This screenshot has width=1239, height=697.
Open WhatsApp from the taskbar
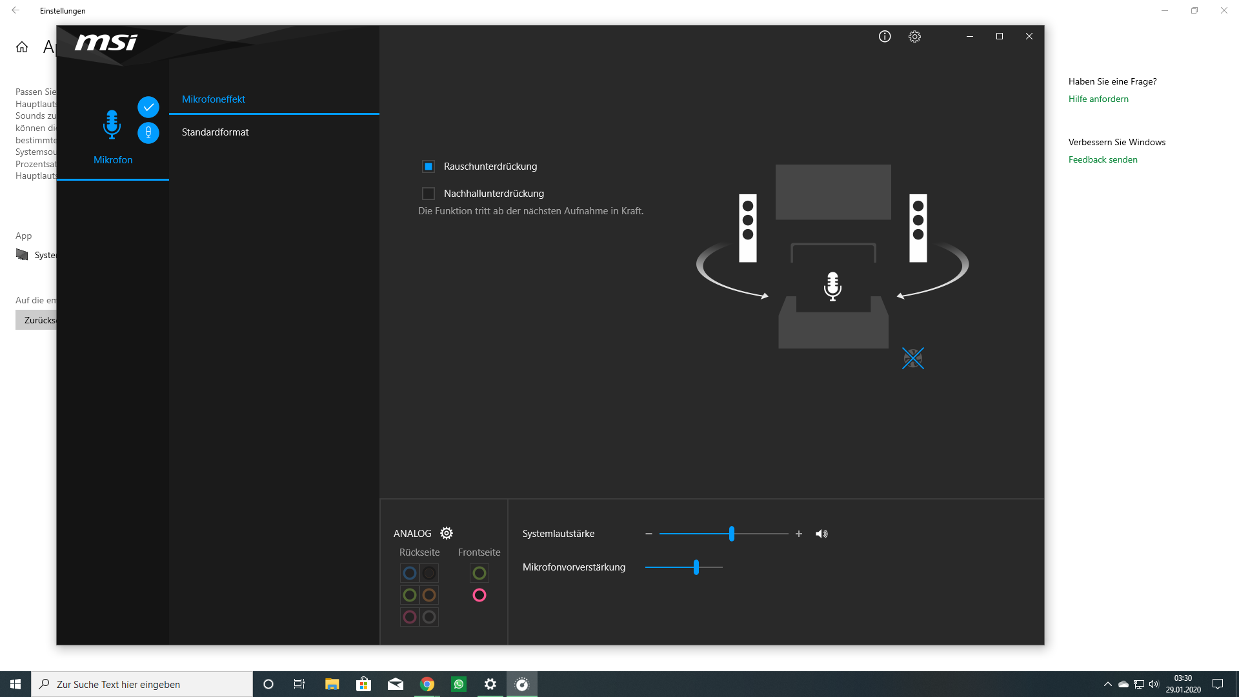(x=459, y=683)
